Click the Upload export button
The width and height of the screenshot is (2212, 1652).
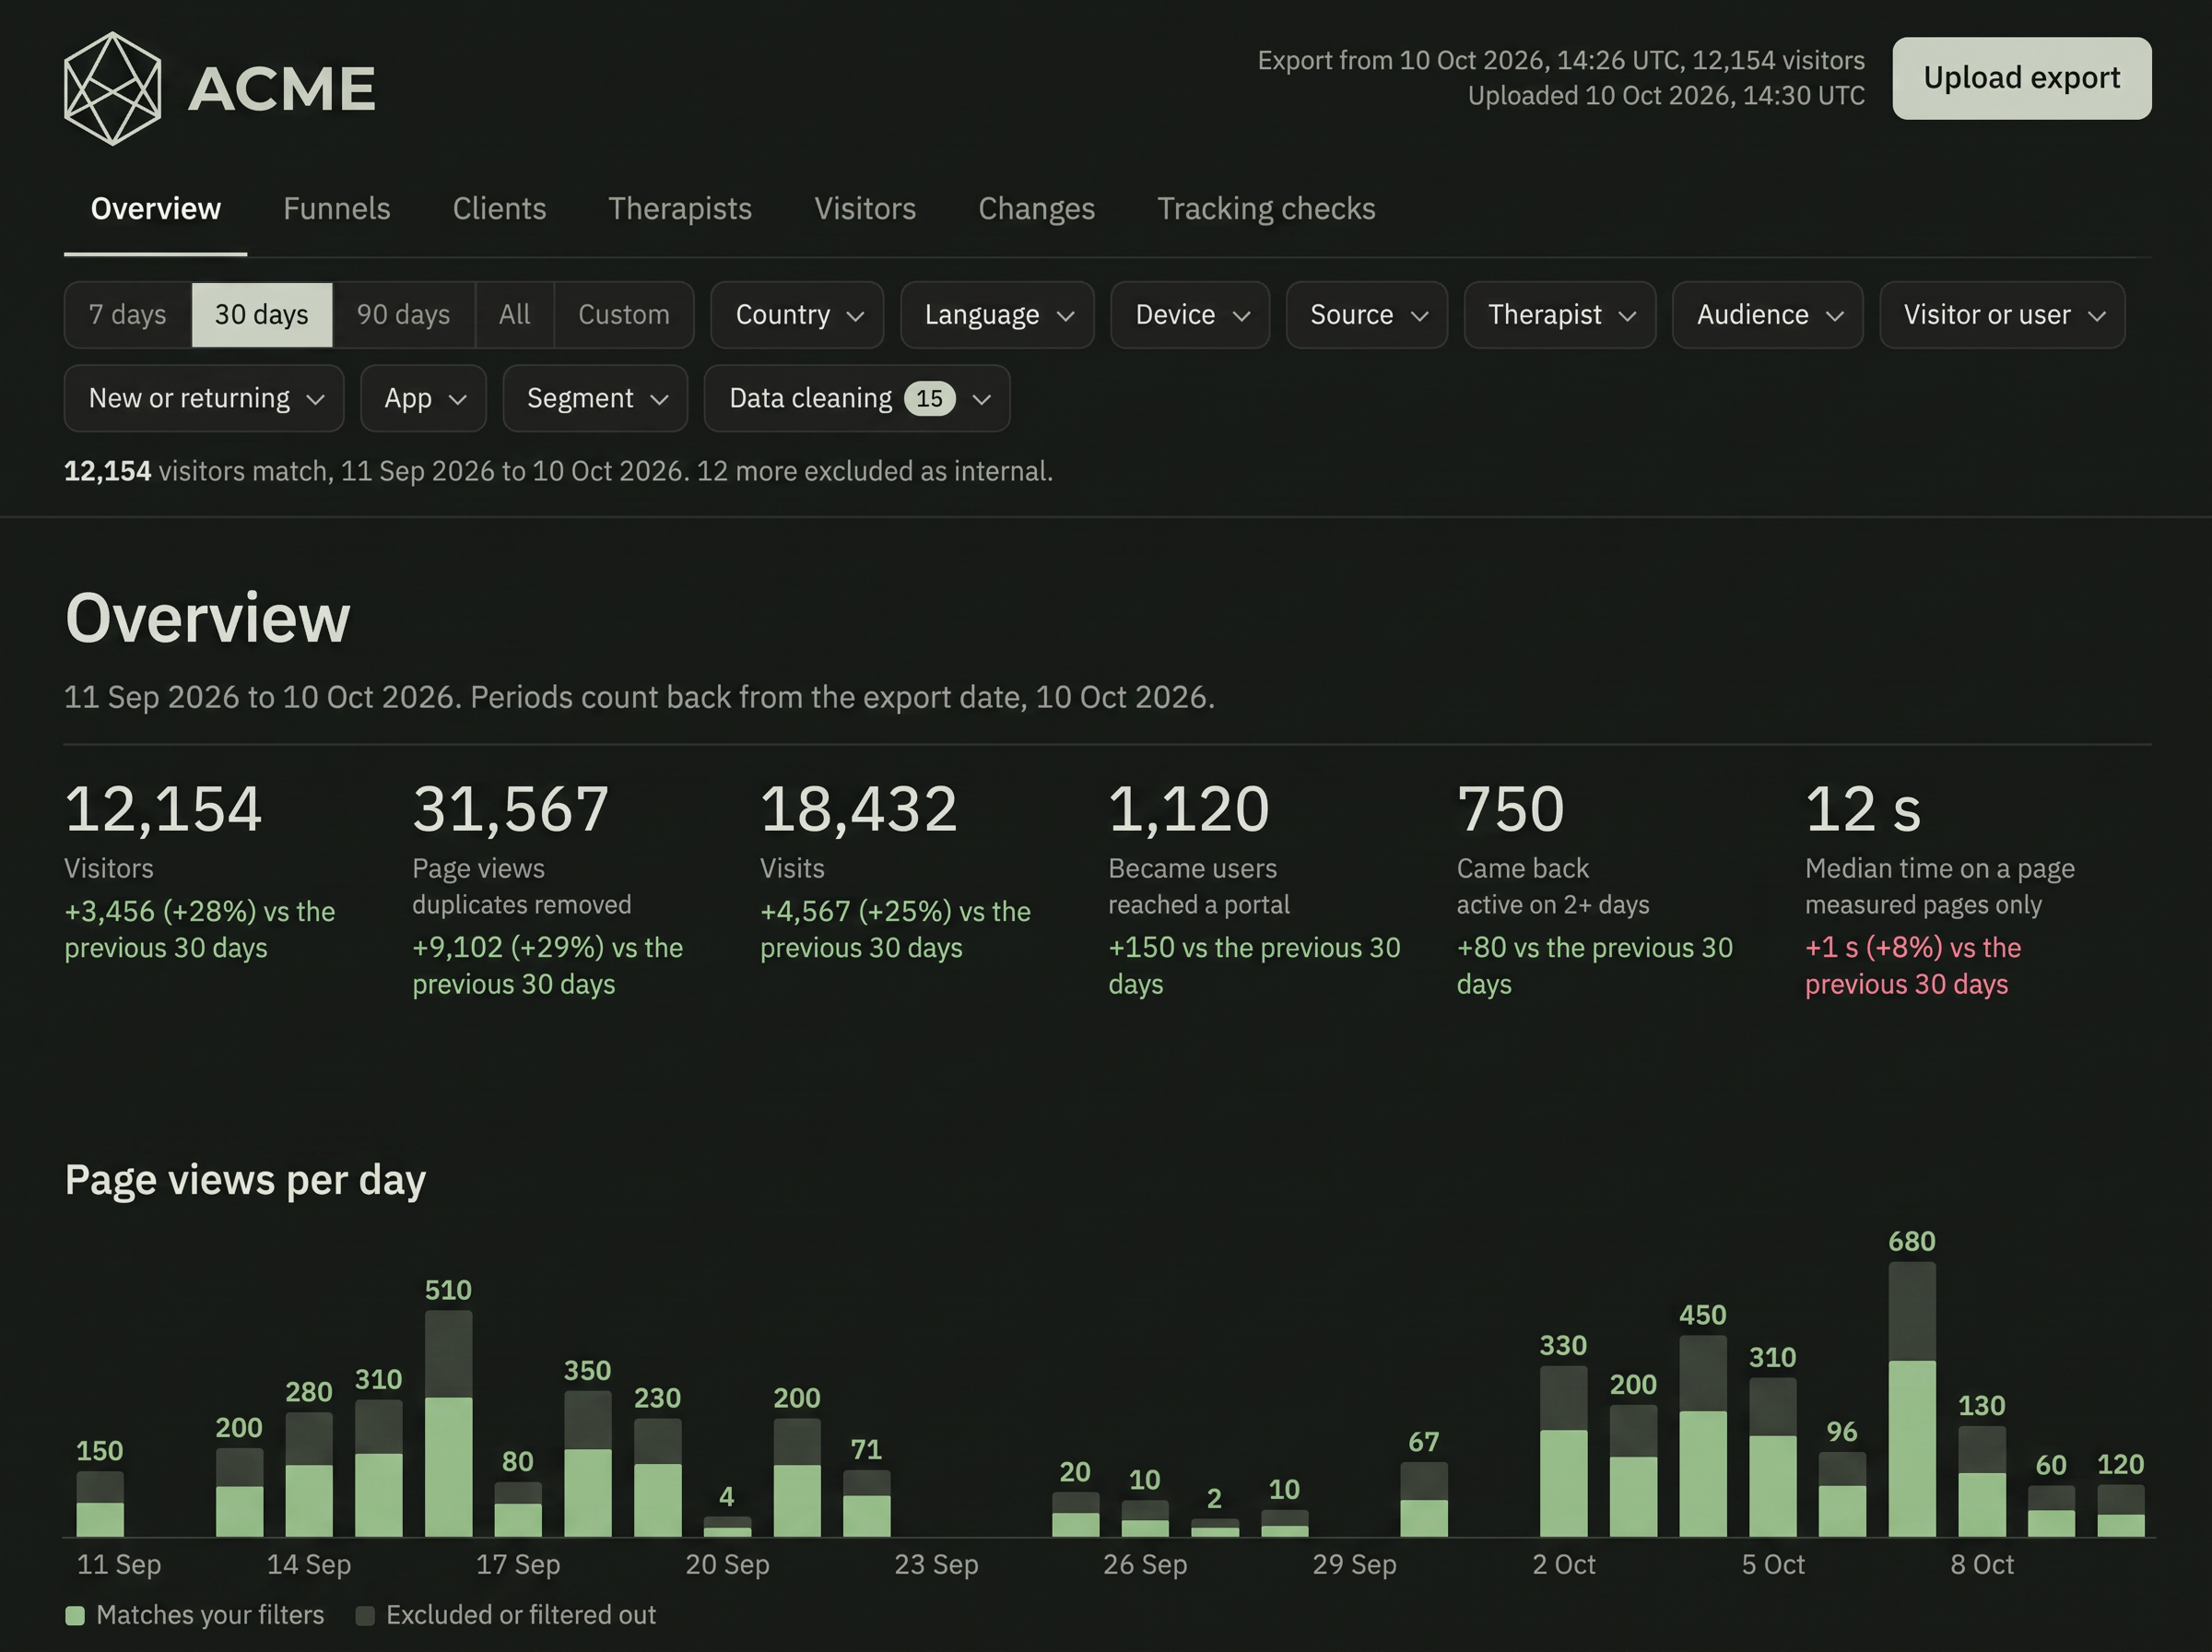[x=2021, y=78]
